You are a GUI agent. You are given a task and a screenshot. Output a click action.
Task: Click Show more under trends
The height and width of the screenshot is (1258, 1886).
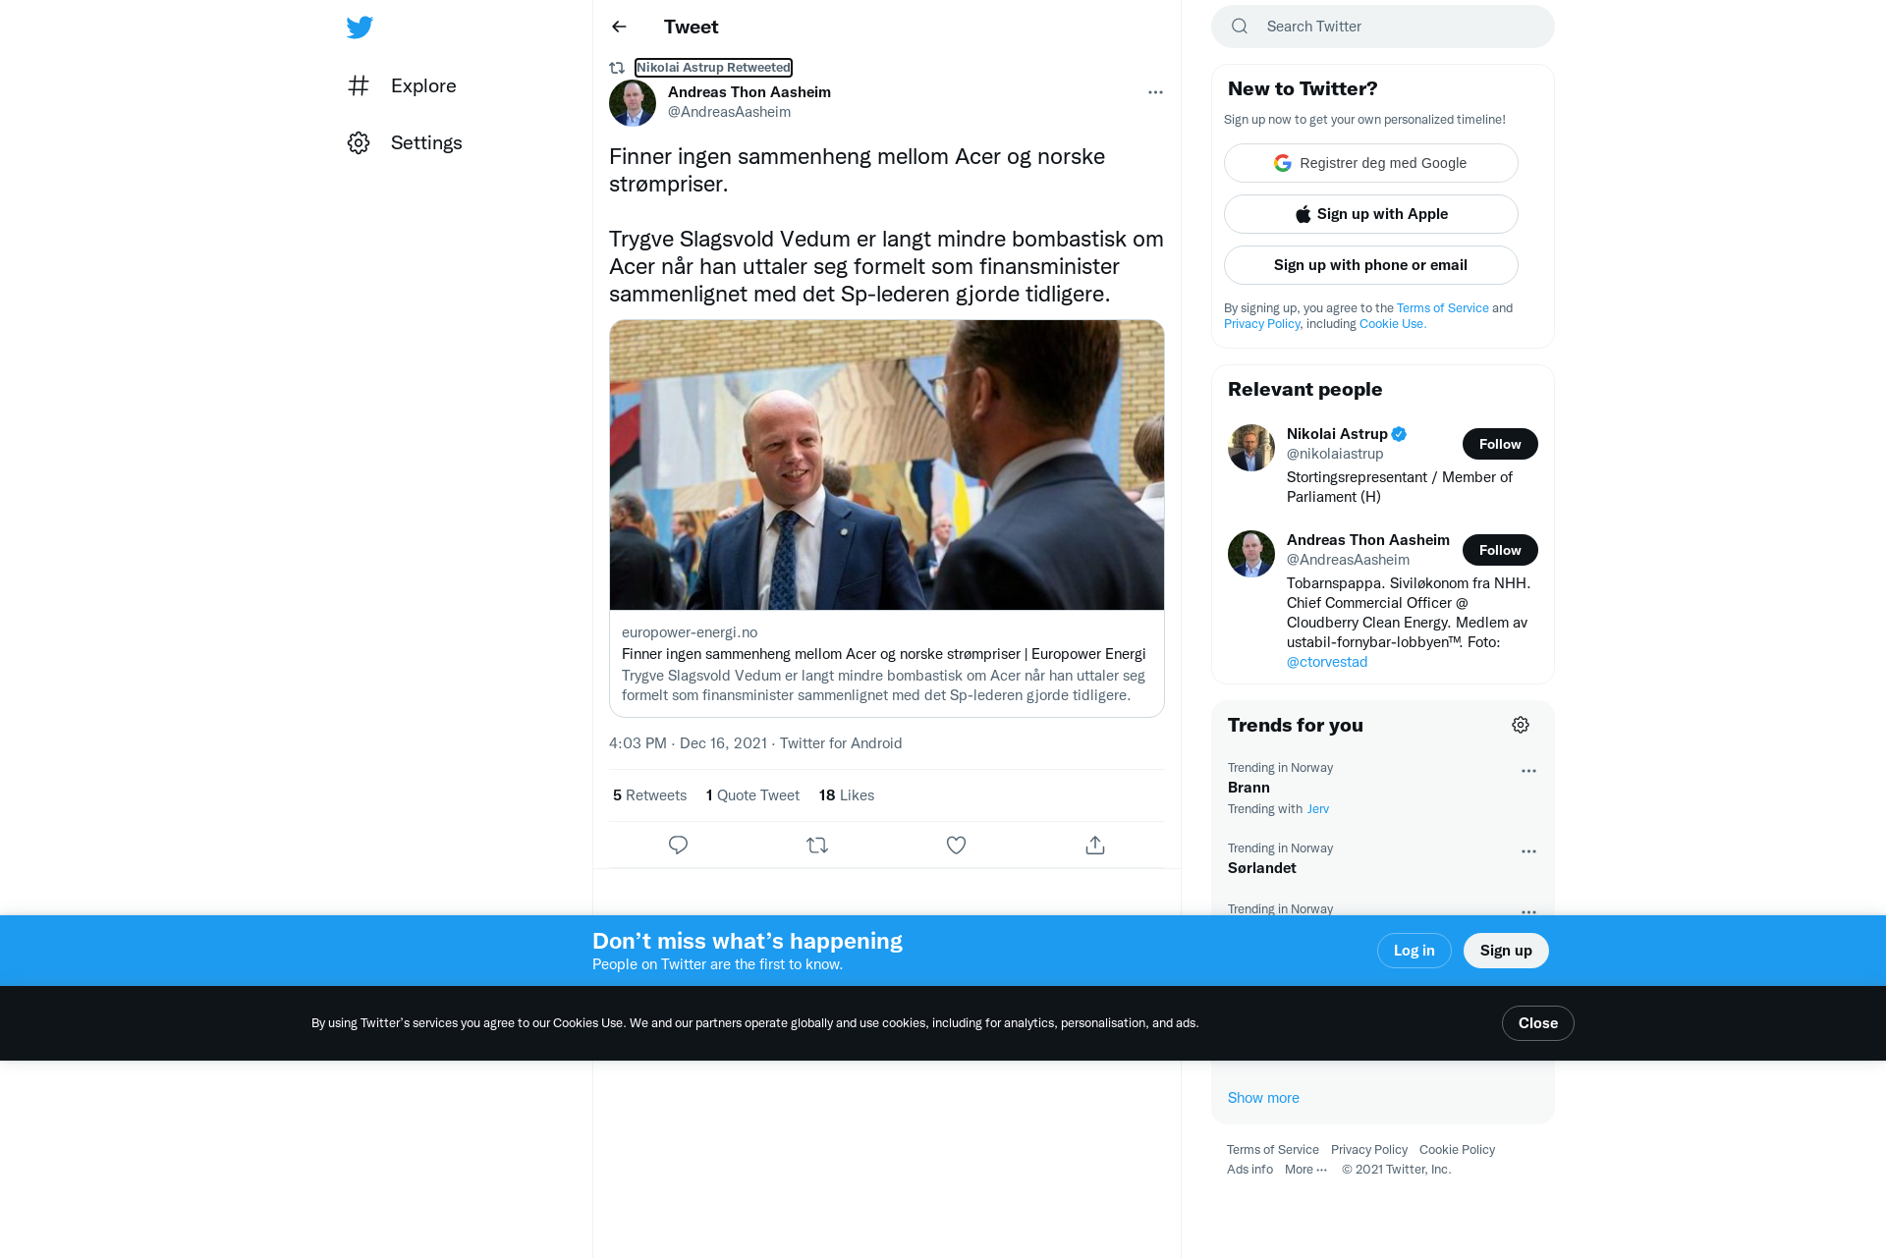pos(1263,1098)
